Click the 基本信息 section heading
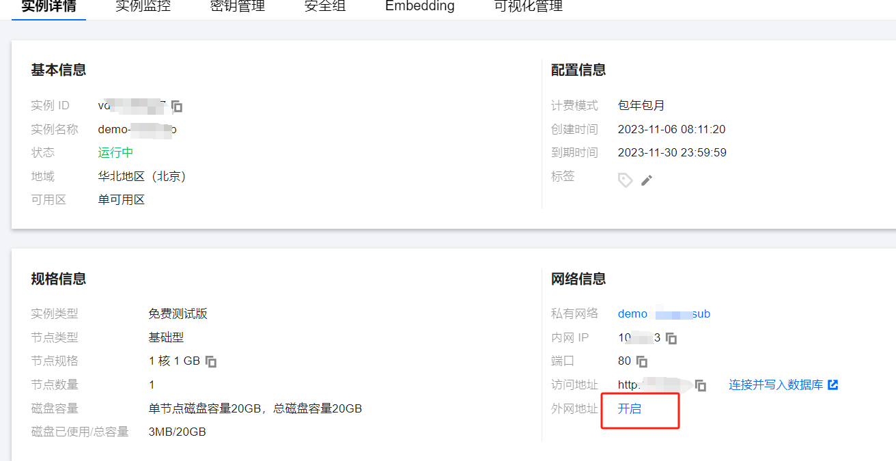This screenshot has height=461, width=896. (59, 70)
